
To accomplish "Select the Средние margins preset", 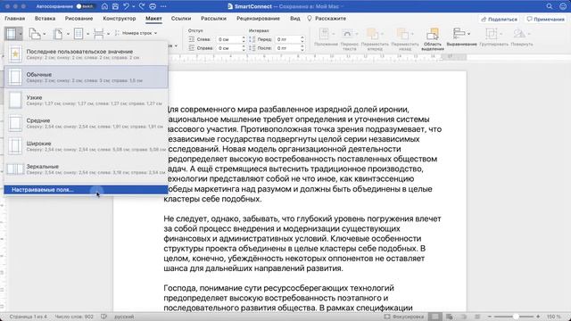I will coord(87,123).
